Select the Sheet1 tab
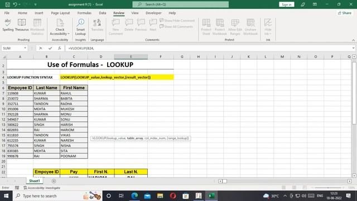 (x=35, y=181)
